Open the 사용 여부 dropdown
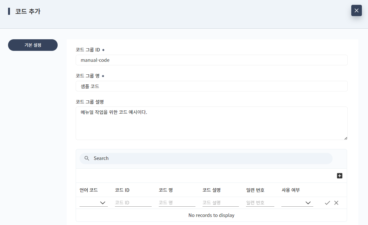Image resolution: width=368 pixels, height=225 pixels. tap(297, 203)
